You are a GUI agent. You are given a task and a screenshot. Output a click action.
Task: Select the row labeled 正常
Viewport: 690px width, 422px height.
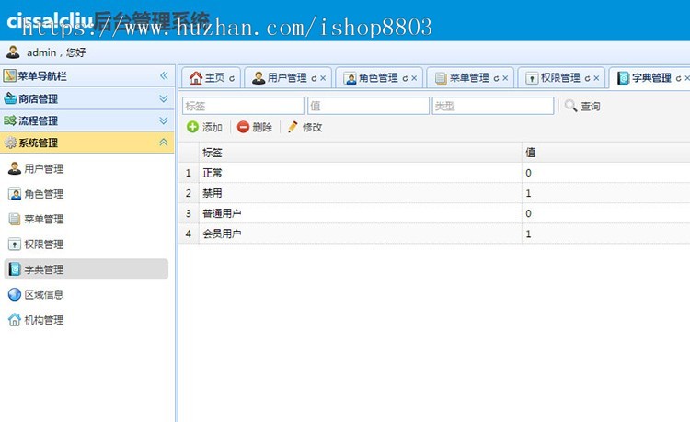(x=434, y=173)
